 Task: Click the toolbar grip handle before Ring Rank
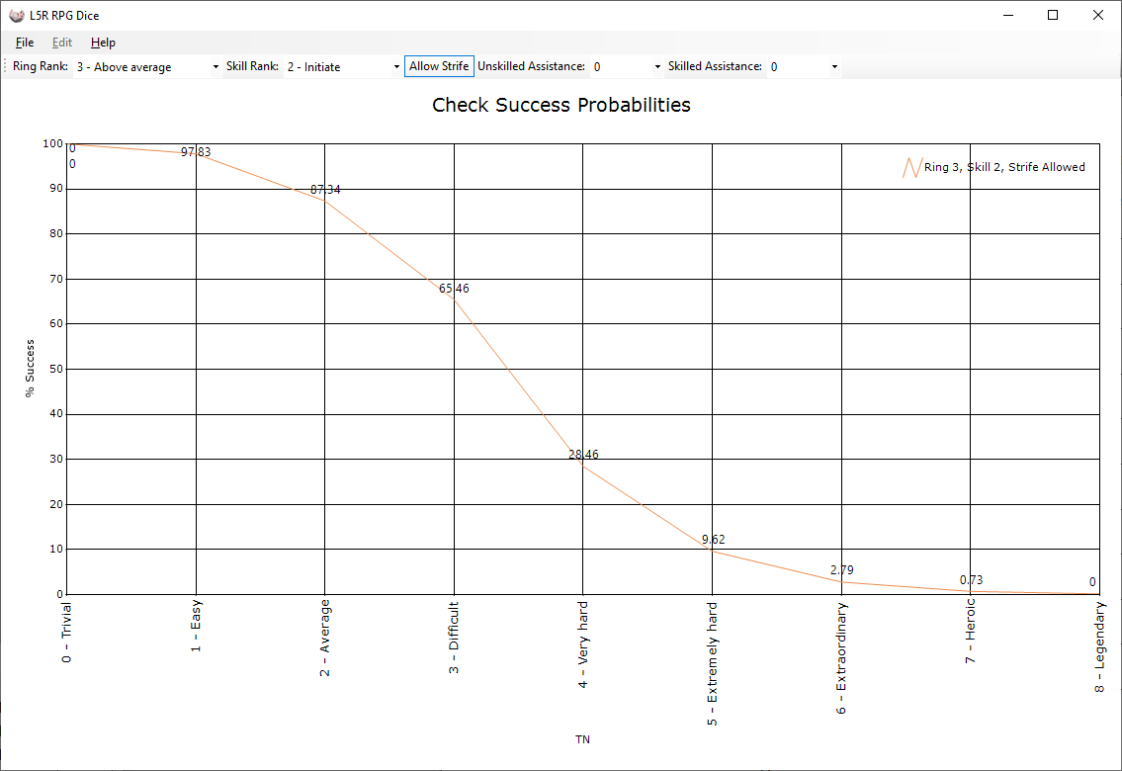(x=6, y=67)
